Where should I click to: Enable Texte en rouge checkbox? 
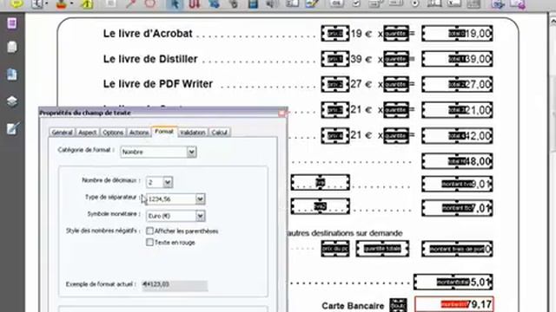tap(149, 243)
